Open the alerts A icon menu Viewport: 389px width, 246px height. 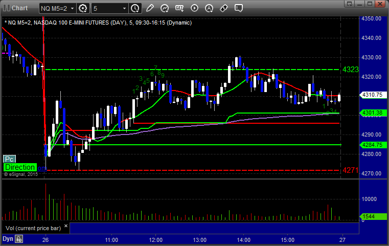209,8
